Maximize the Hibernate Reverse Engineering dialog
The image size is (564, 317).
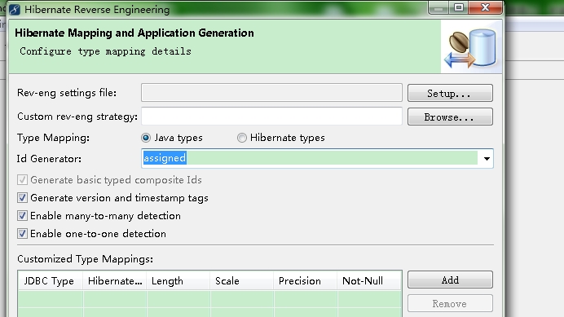coord(459,8)
